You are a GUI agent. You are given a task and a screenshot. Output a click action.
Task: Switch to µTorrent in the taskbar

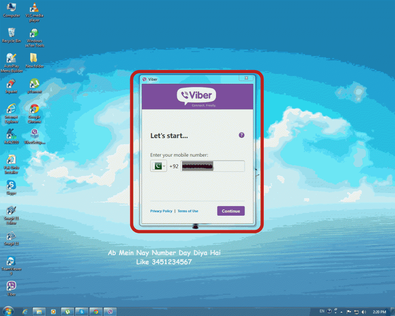point(68,312)
